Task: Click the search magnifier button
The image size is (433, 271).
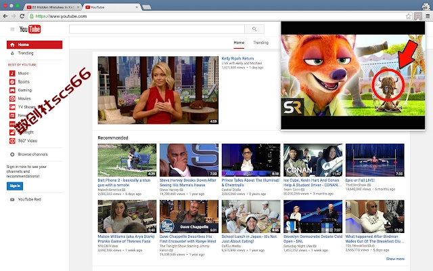Action: pos(254,29)
